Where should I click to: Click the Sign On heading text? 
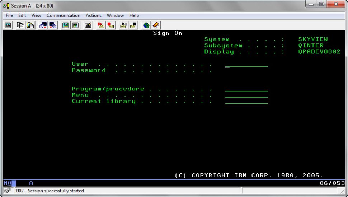pos(168,33)
